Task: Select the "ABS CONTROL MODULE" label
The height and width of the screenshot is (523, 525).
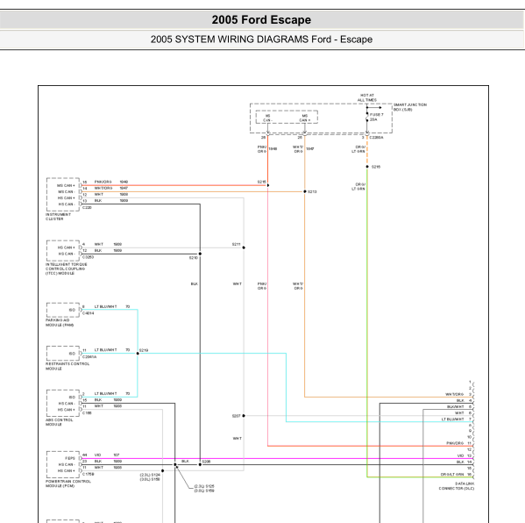Action: pyautogui.click(x=59, y=422)
